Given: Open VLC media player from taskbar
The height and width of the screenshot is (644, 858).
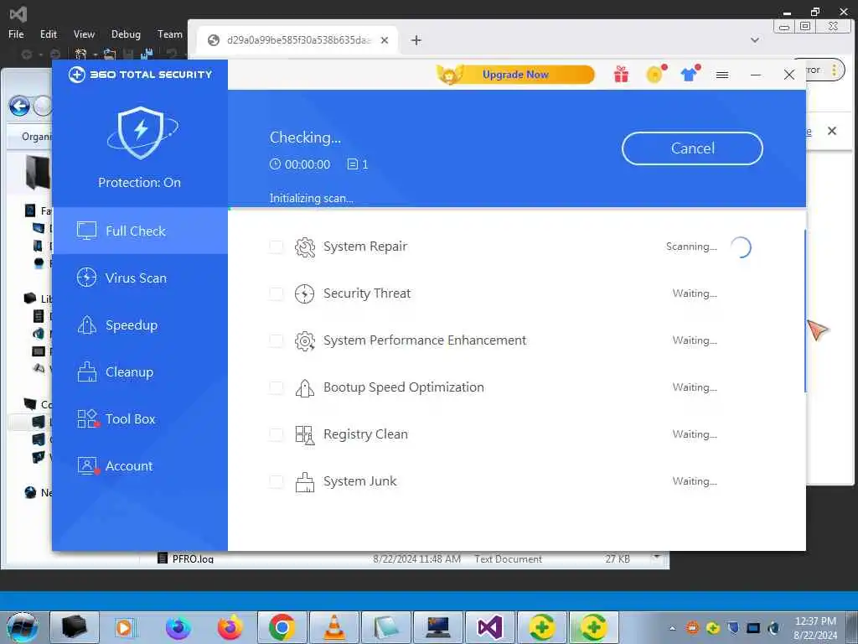Looking at the screenshot, I should pyautogui.click(x=333, y=627).
